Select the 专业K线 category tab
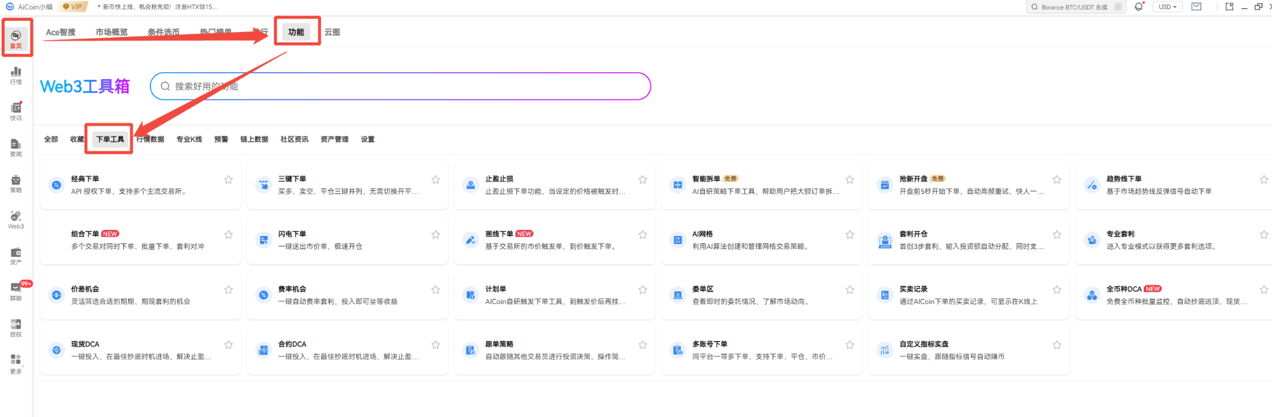Screen dimensions: 1272x417 (x=189, y=140)
